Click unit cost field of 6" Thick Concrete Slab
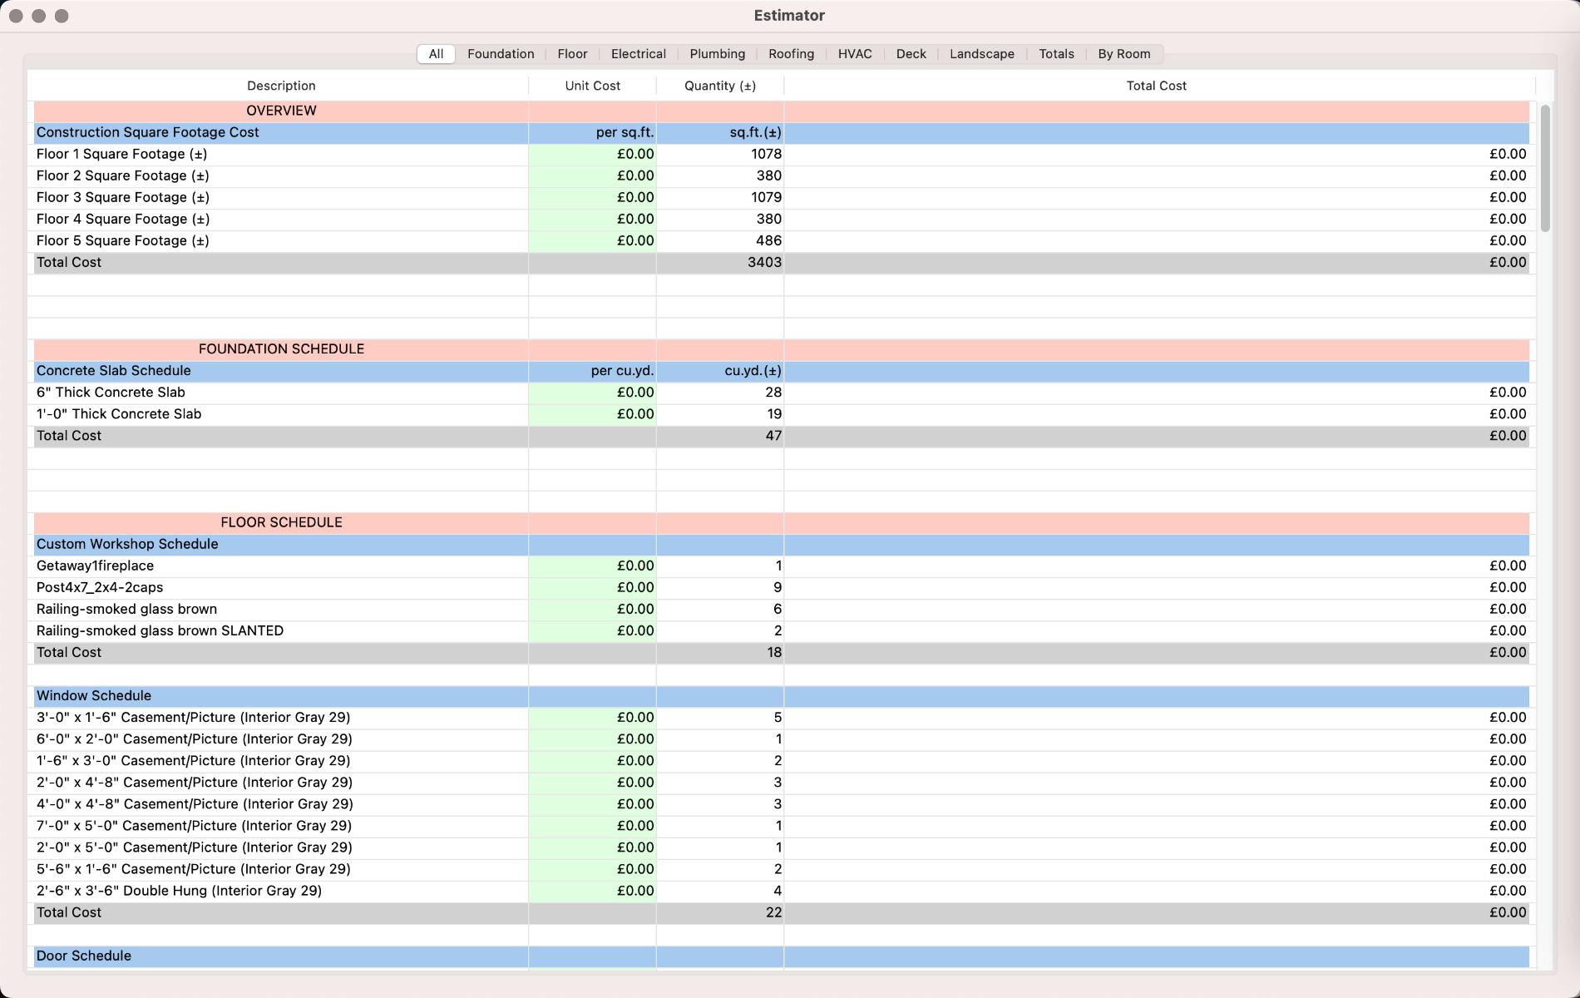The width and height of the screenshot is (1580, 998). (592, 392)
